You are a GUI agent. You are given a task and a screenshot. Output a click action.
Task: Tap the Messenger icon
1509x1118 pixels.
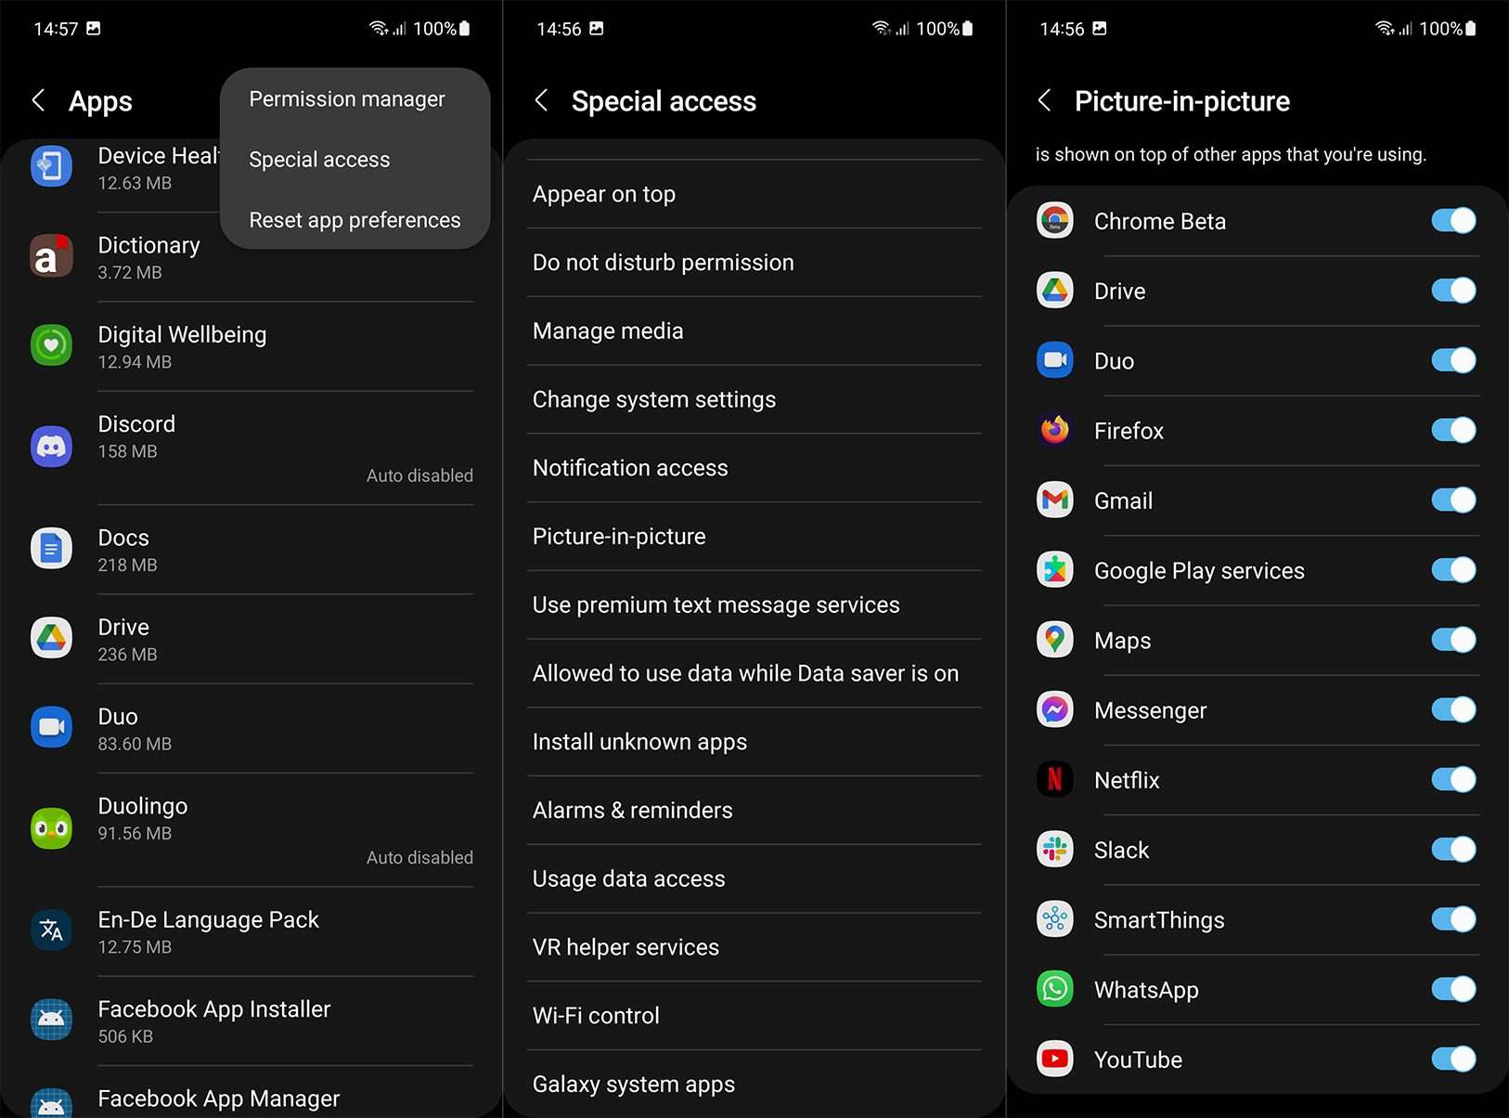pos(1055,709)
